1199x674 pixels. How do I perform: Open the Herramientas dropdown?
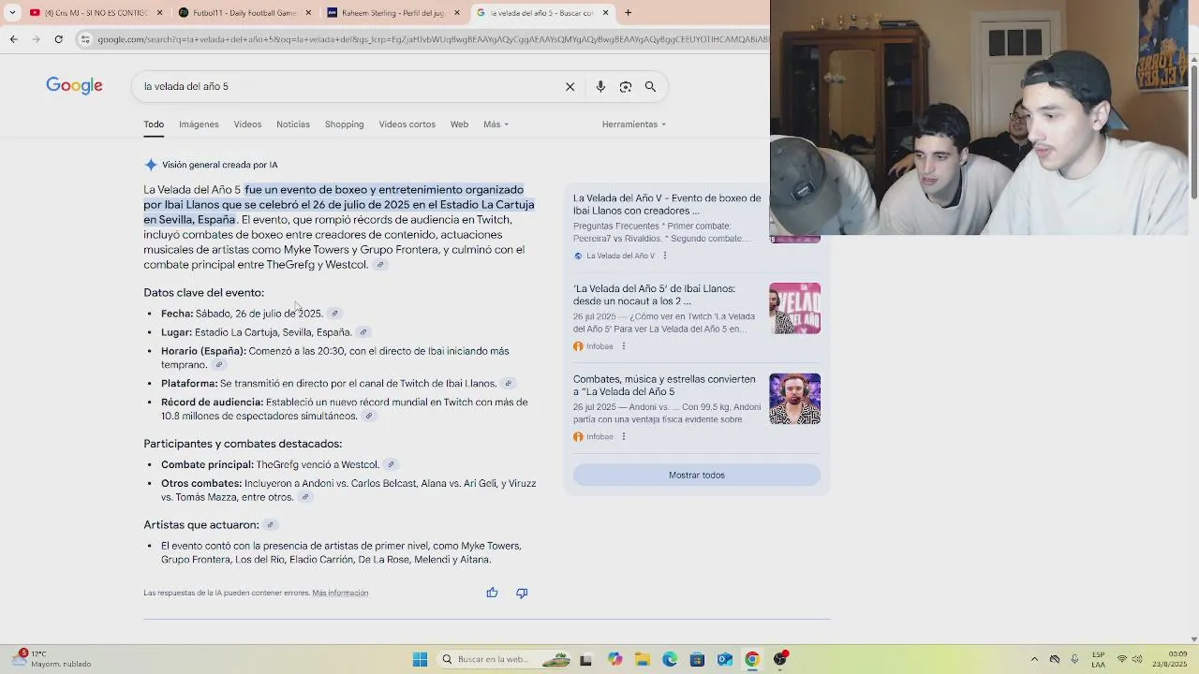[x=634, y=125]
